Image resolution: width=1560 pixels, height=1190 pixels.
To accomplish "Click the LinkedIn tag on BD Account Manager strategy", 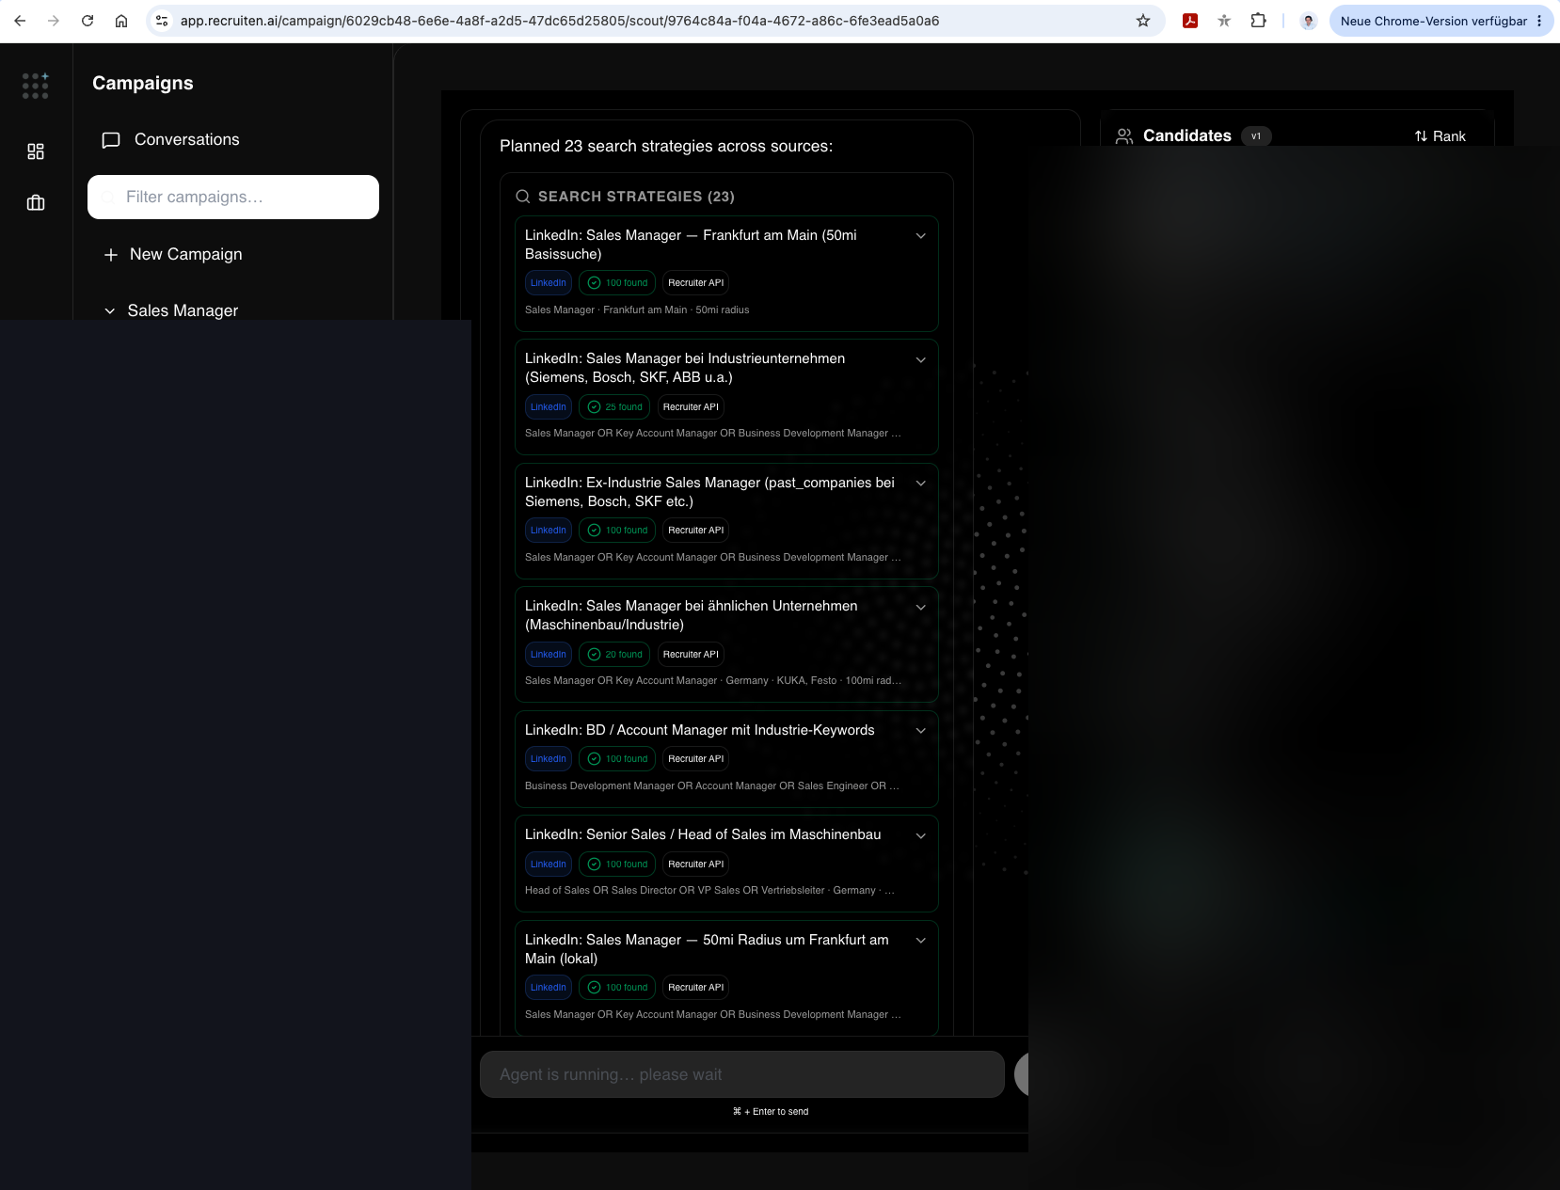I will tap(549, 759).
